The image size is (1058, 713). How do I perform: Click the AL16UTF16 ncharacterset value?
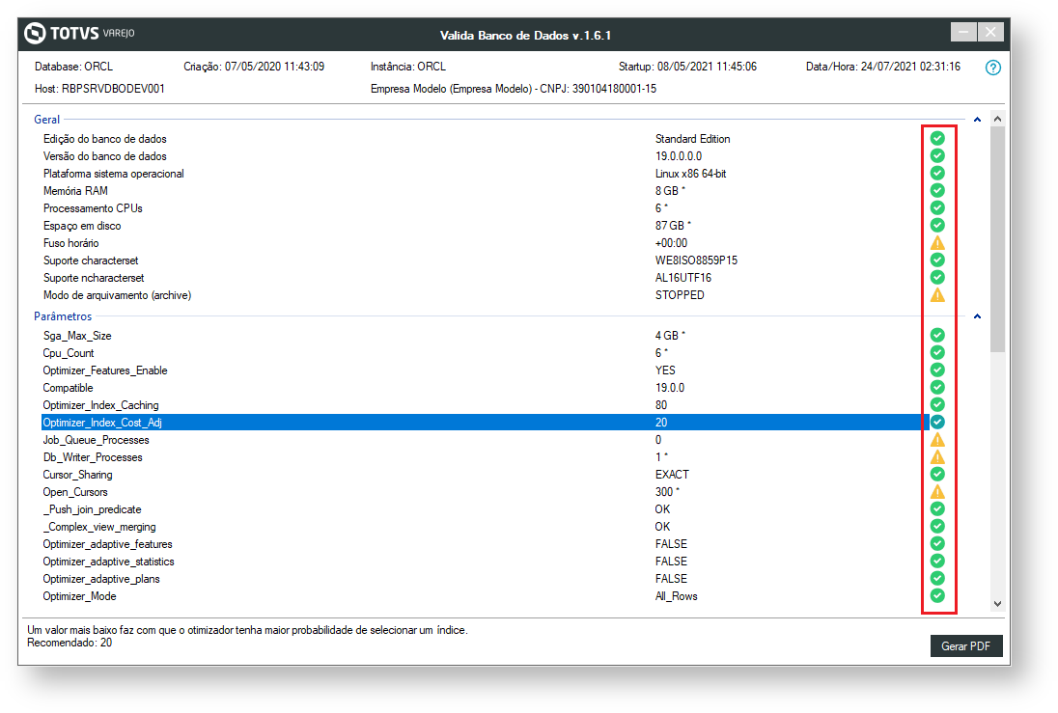click(682, 278)
